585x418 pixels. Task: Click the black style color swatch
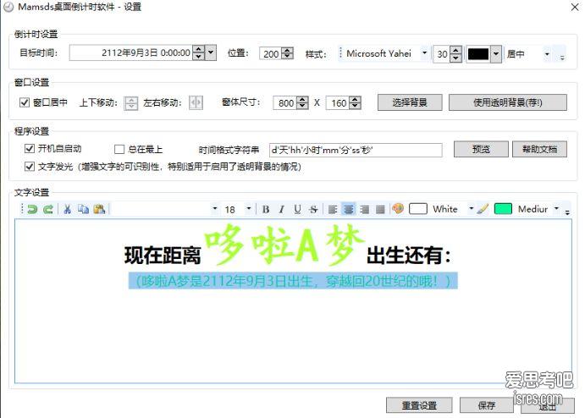[478, 54]
